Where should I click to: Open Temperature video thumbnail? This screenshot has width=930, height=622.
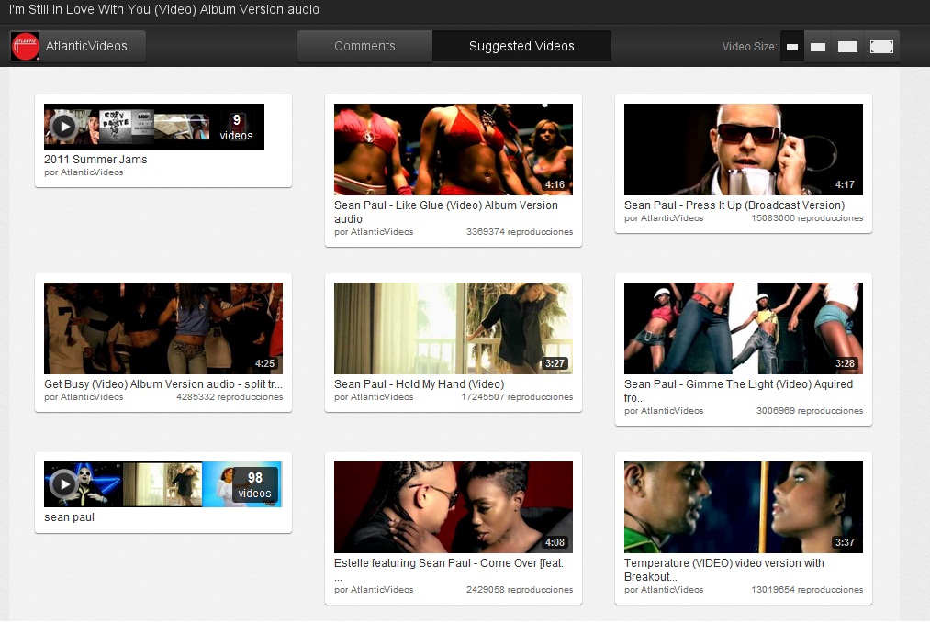click(x=743, y=507)
